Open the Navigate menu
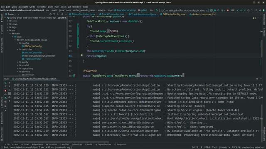266x149 pixels. [23, 7]
